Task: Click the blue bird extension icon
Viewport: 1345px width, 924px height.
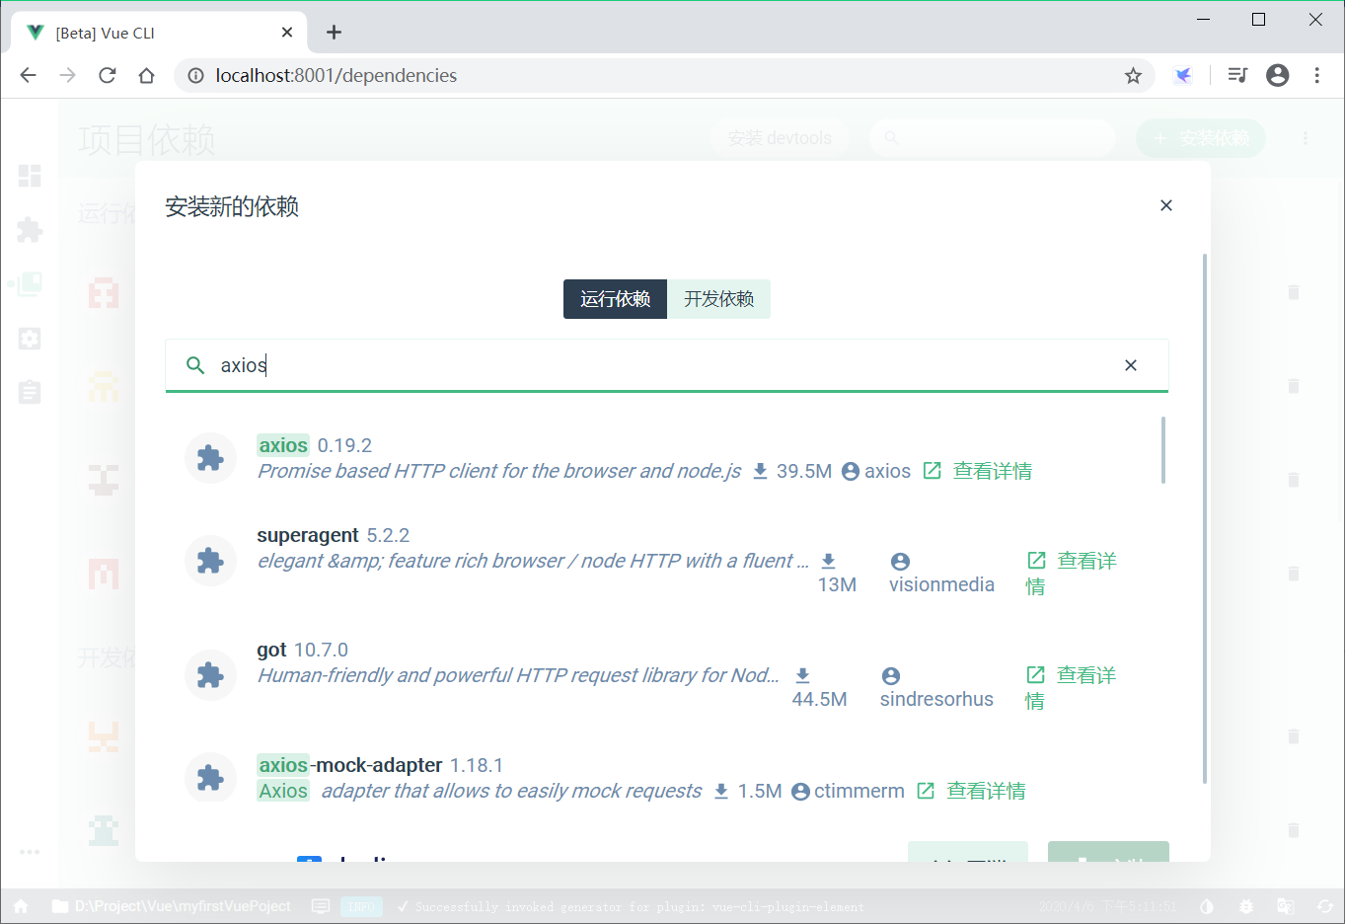Action: [1182, 75]
